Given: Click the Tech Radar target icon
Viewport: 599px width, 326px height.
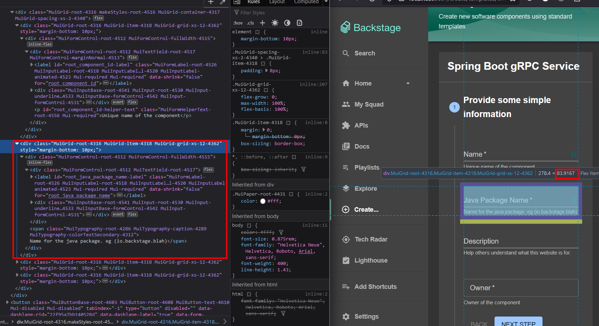Looking at the screenshot, I should pos(346,239).
